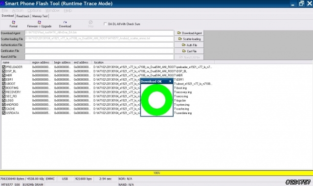
Task: Click the Download Agent browse button
Action: tap(189, 33)
